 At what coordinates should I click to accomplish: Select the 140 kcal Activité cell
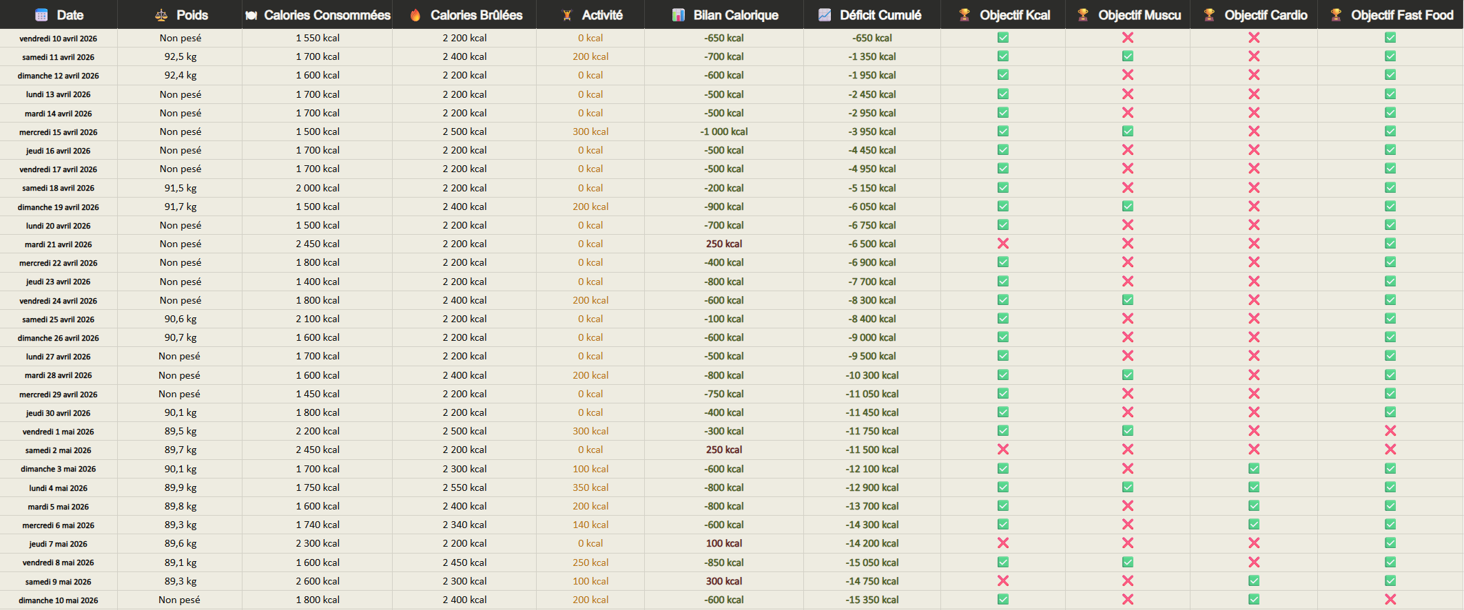coord(590,525)
